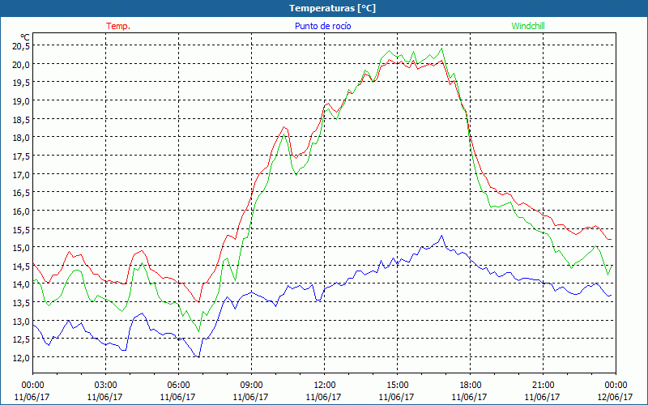The width and height of the screenshot is (648, 405).
Task: Click the 17,0 value on the Y axis
Action: coord(21,174)
